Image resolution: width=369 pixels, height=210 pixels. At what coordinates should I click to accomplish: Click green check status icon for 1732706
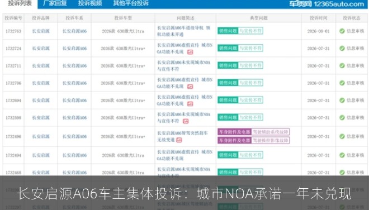pyautogui.click(x=342, y=83)
